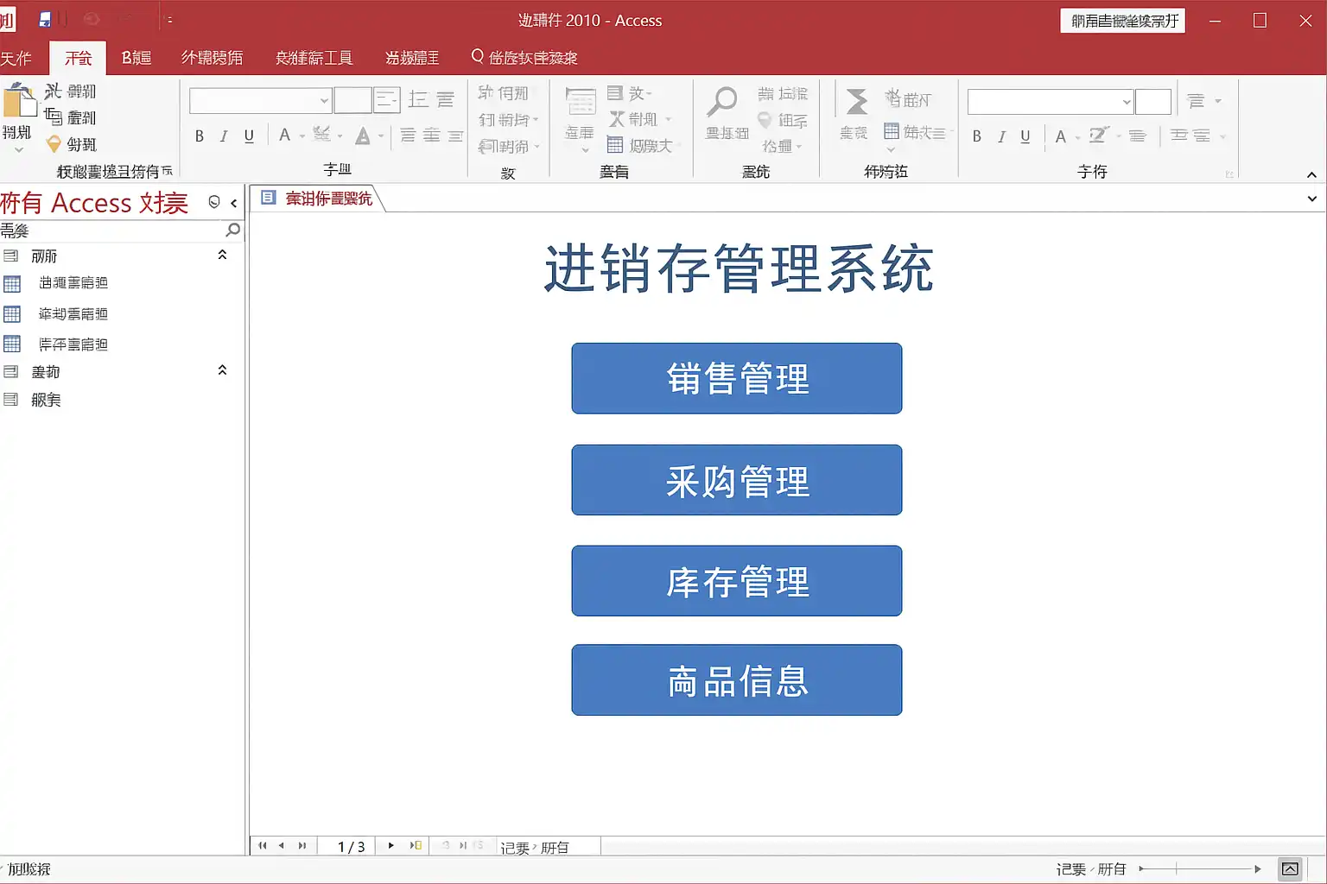The height and width of the screenshot is (884, 1327).
Task: Click the Cut scissors icon
Action: click(x=54, y=91)
